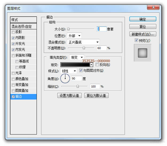Enable the 等高线 checkbox
The width and height of the screenshot is (167, 146).
click(x=17, y=61)
